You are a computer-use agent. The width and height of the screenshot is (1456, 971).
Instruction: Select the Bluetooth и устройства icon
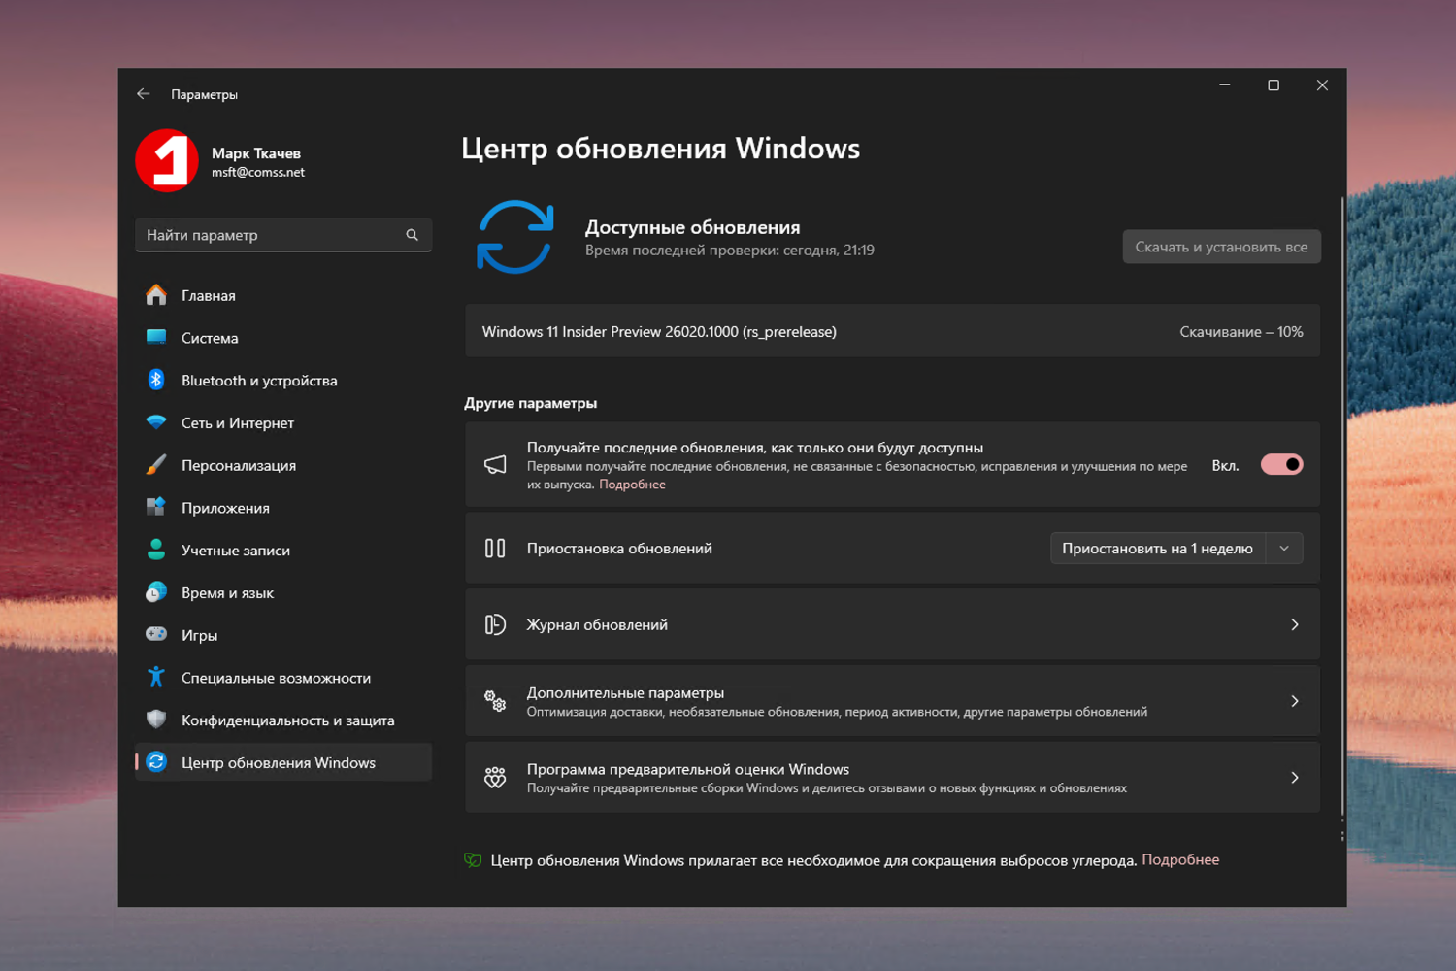point(156,380)
